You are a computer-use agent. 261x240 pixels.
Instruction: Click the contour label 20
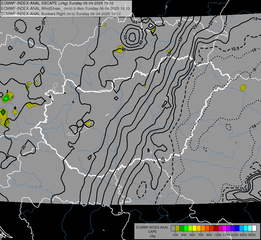[x=211, y=23]
